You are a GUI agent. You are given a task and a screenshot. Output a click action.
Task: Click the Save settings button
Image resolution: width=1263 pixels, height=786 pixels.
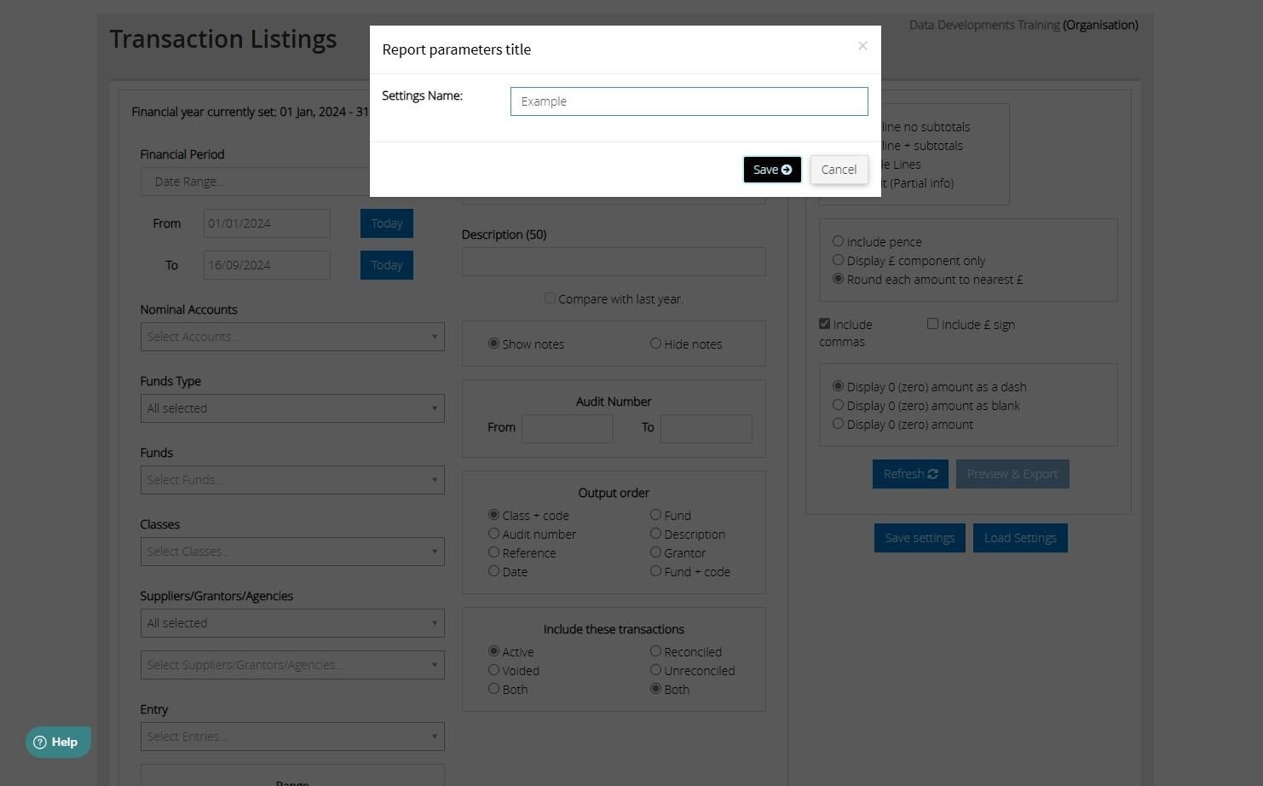[x=920, y=538]
